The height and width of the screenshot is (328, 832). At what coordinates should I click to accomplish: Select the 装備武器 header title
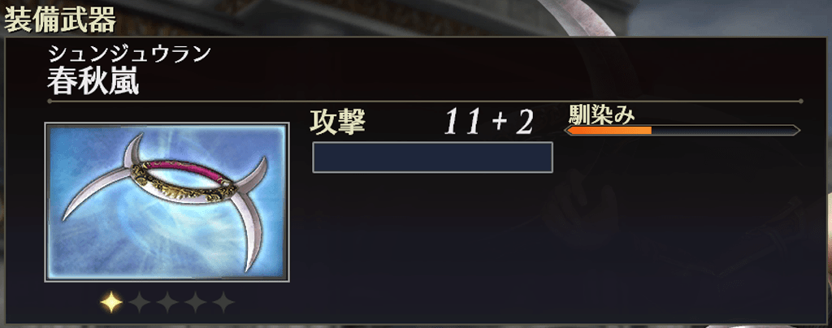tap(60, 20)
